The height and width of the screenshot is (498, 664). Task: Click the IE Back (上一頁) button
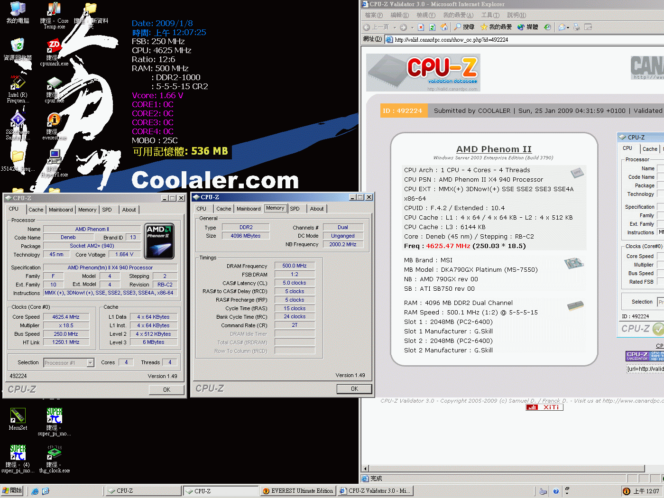point(376,27)
